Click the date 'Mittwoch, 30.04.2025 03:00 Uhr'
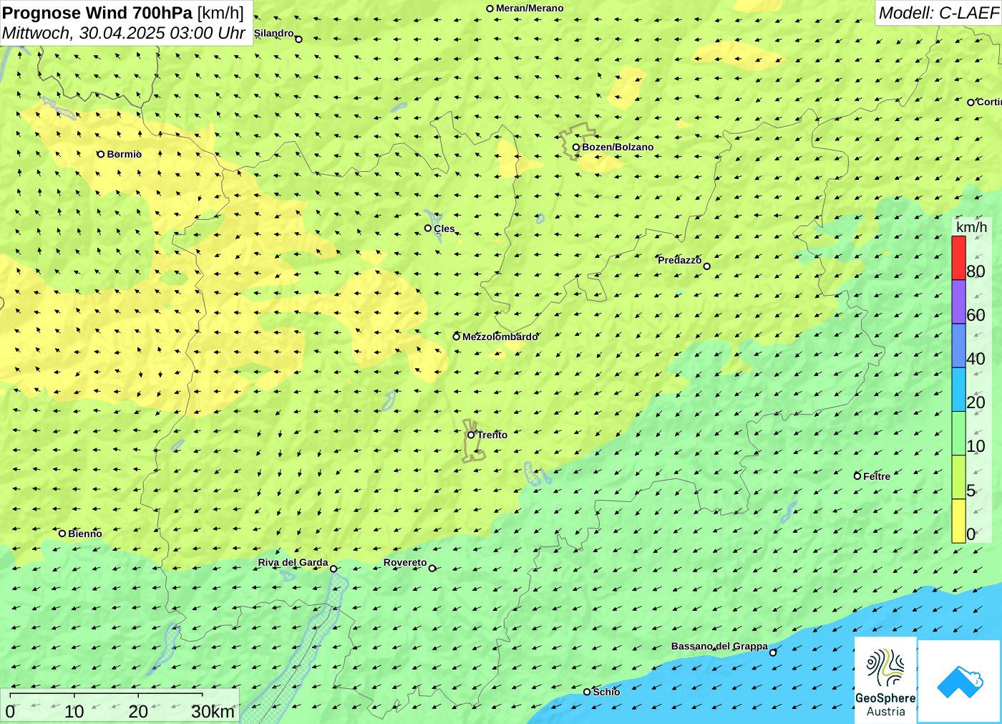1002x724 pixels. [x=124, y=33]
